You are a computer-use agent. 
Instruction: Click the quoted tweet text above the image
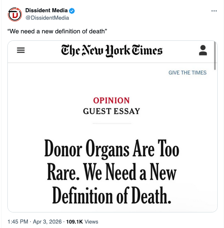(58, 31)
